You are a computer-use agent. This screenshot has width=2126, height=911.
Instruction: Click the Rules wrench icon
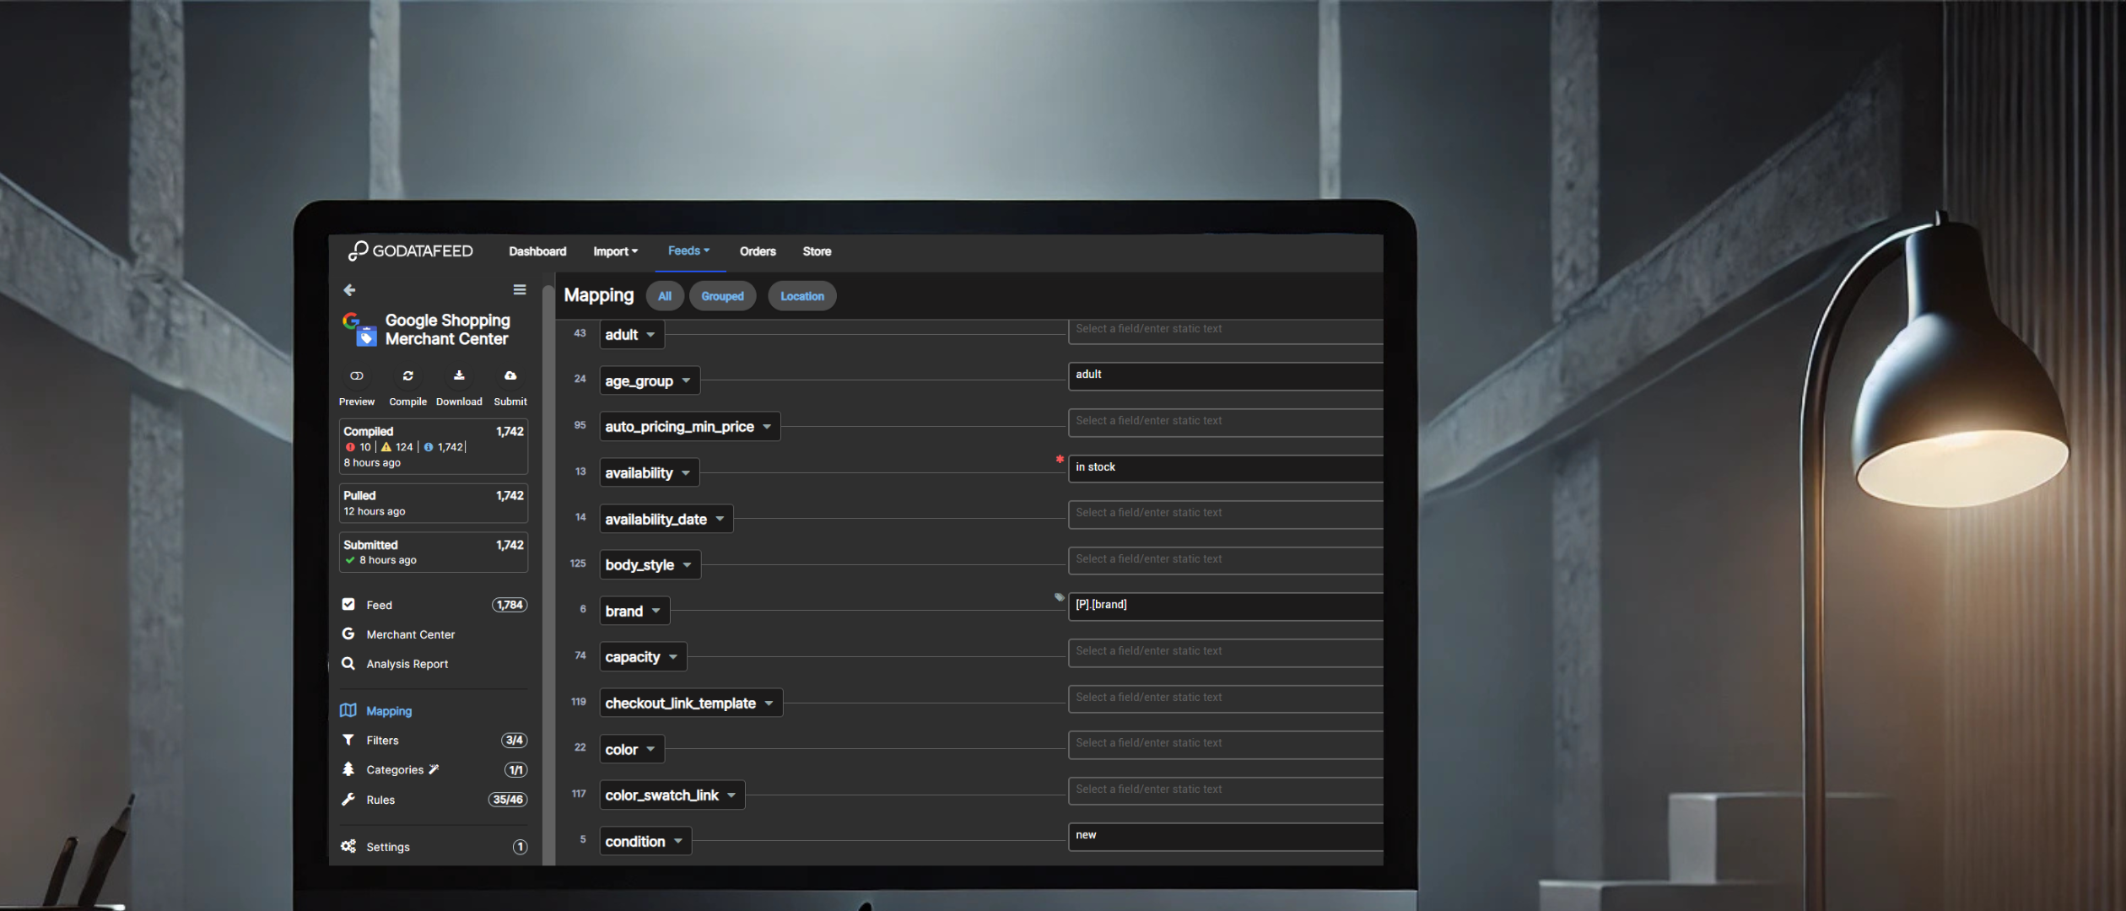[x=348, y=799]
